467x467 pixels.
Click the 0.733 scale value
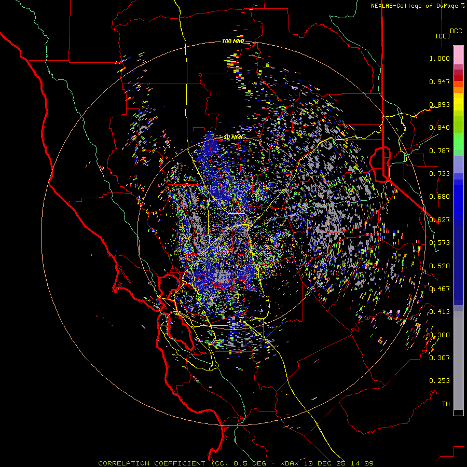pyautogui.click(x=439, y=174)
